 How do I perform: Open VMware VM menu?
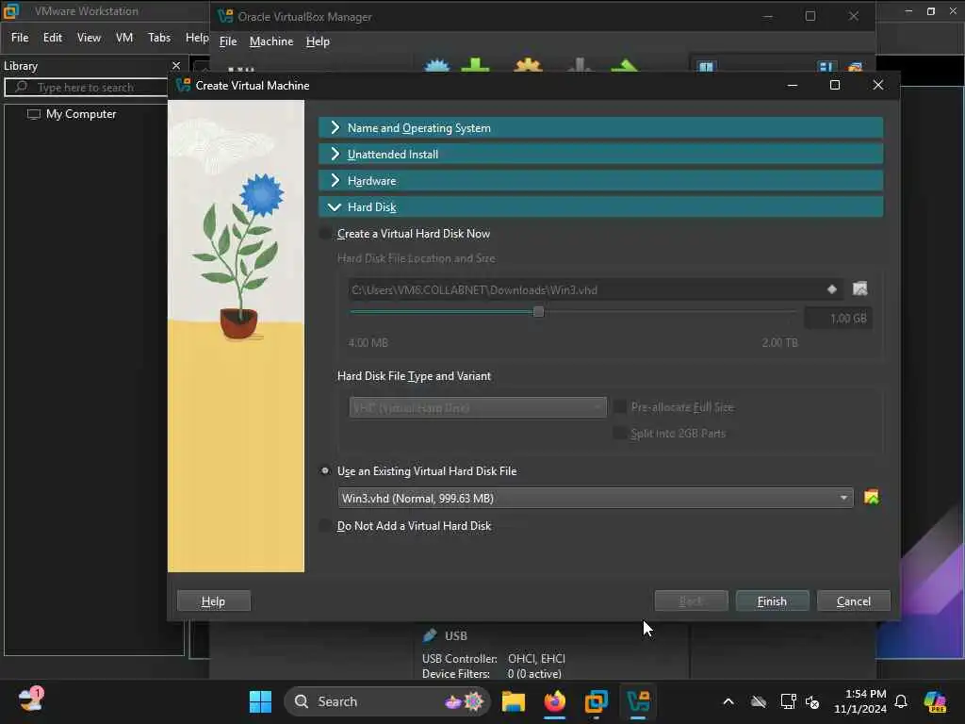124,38
